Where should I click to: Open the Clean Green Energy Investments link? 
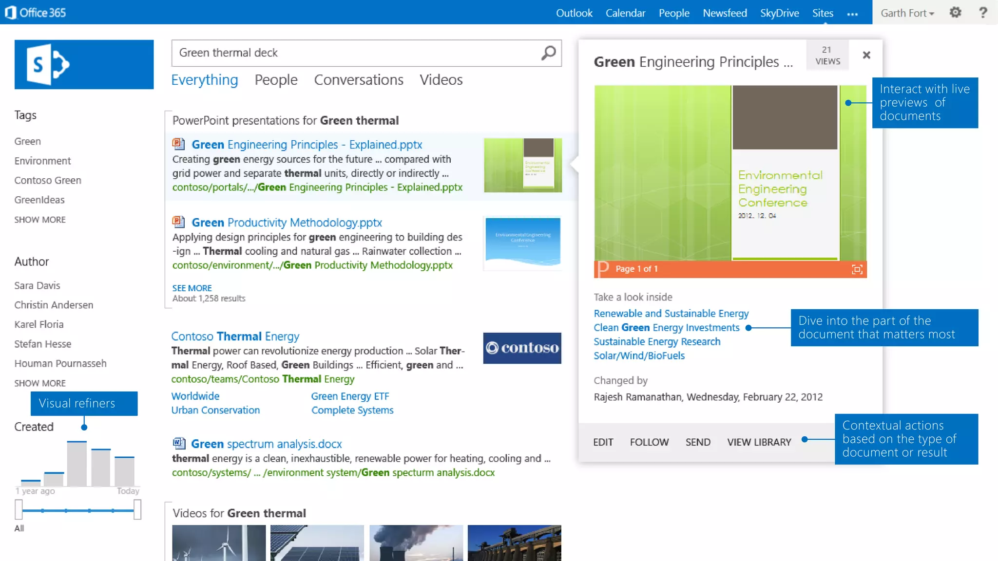(666, 328)
